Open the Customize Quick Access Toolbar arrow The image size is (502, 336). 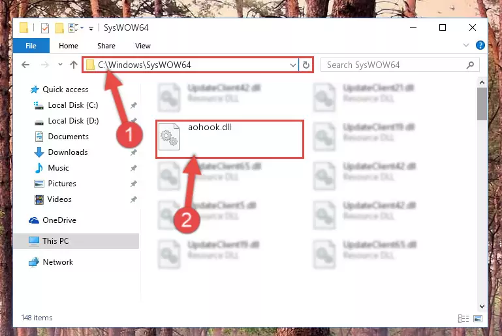[x=91, y=29]
